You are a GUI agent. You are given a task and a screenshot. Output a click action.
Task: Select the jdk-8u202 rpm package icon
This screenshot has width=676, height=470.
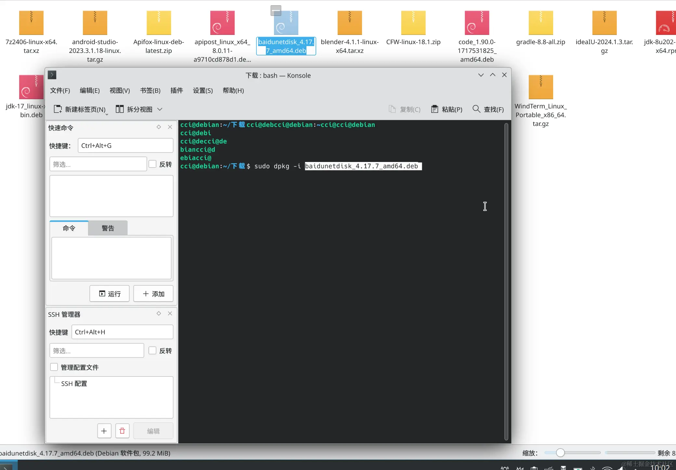tap(666, 23)
